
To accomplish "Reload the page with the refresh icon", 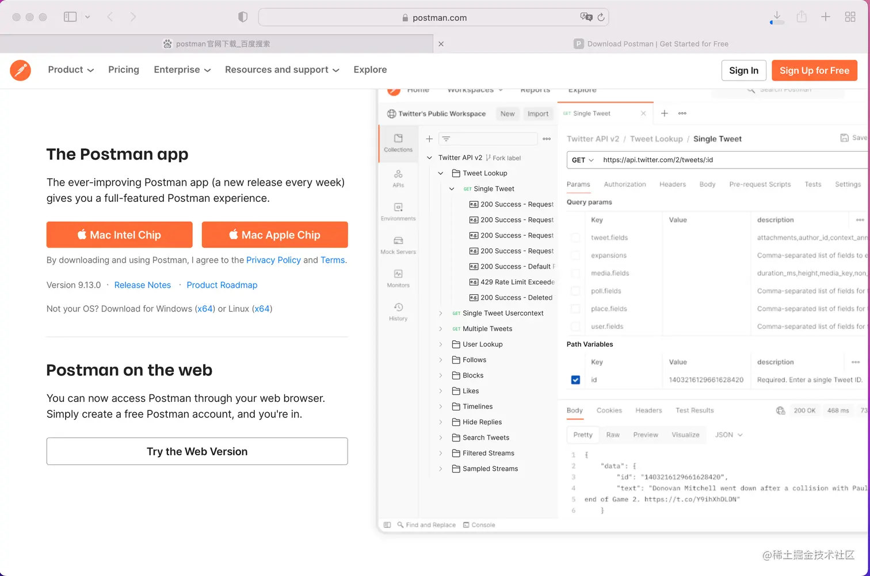I will pyautogui.click(x=601, y=17).
